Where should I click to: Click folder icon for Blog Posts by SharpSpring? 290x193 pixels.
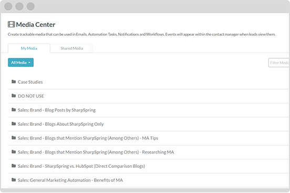[14, 110]
